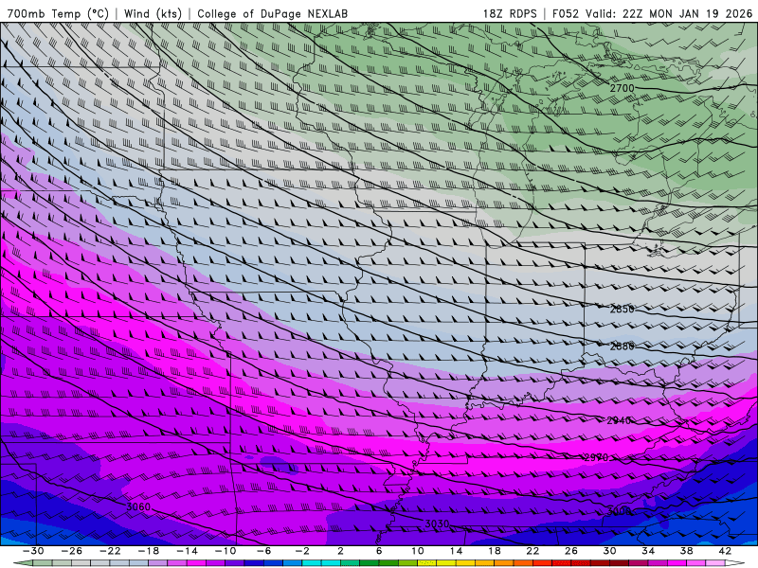Click the positive 26 colorbar scale value
The image size is (758, 568).
pyautogui.click(x=571, y=551)
